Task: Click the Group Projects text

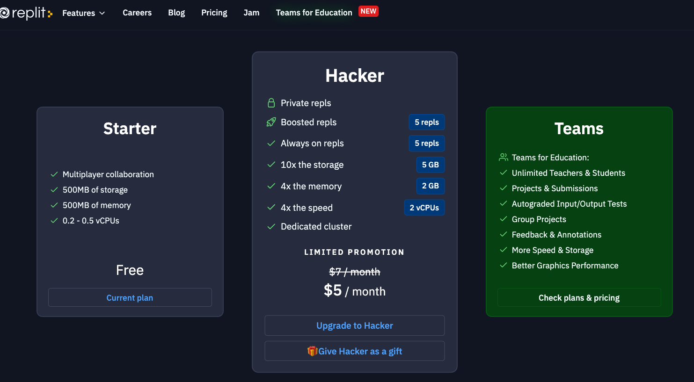Action: (x=539, y=219)
